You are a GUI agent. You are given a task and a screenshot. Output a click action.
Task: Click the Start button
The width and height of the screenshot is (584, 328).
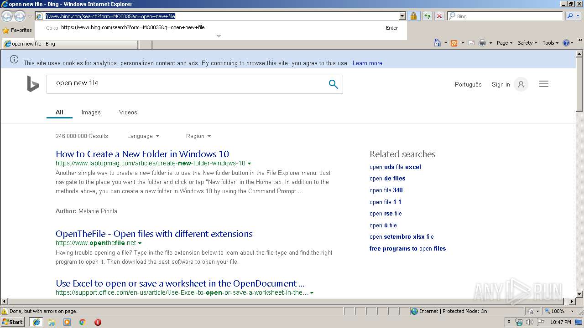[x=12, y=322]
